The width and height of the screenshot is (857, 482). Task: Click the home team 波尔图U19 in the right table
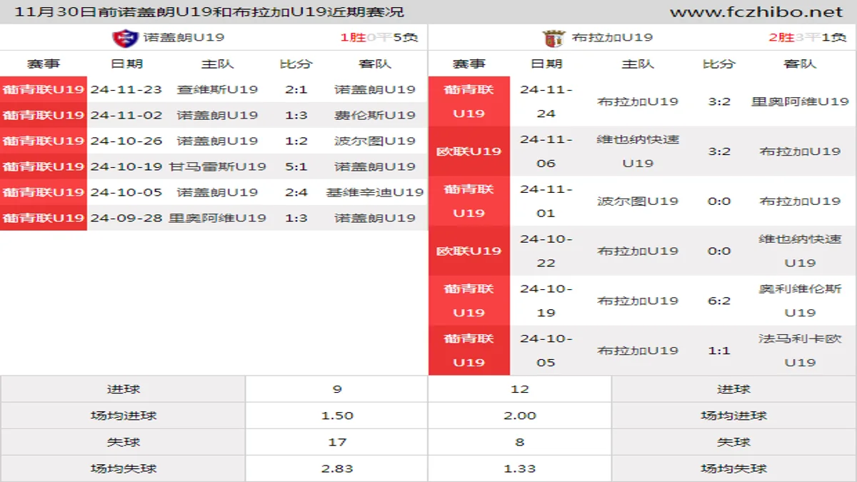(x=638, y=201)
